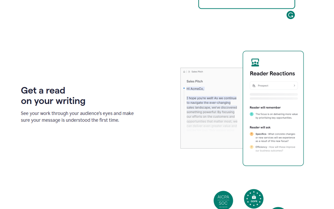This screenshot has height=209, width=334.
Task: Click the Specifics question text
Action: click(275, 137)
